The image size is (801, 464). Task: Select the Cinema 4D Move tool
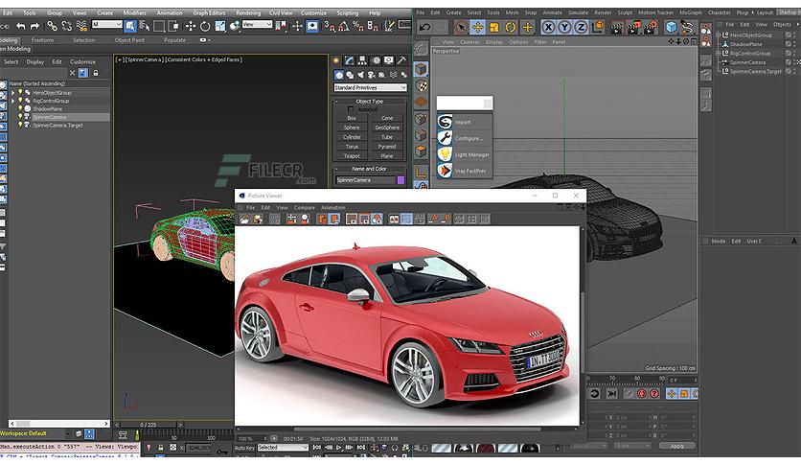coord(478,28)
